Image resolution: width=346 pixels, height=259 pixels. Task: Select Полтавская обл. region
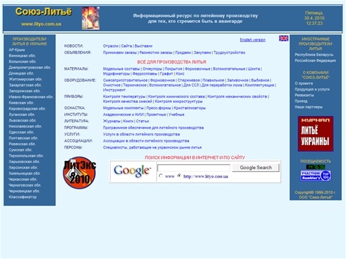pyautogui.click(x=24, y=138)
